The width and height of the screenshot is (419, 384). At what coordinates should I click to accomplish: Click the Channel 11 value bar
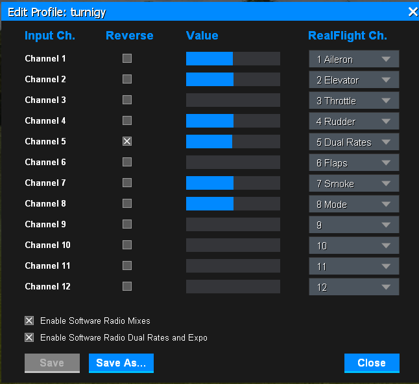pos(233,265)
